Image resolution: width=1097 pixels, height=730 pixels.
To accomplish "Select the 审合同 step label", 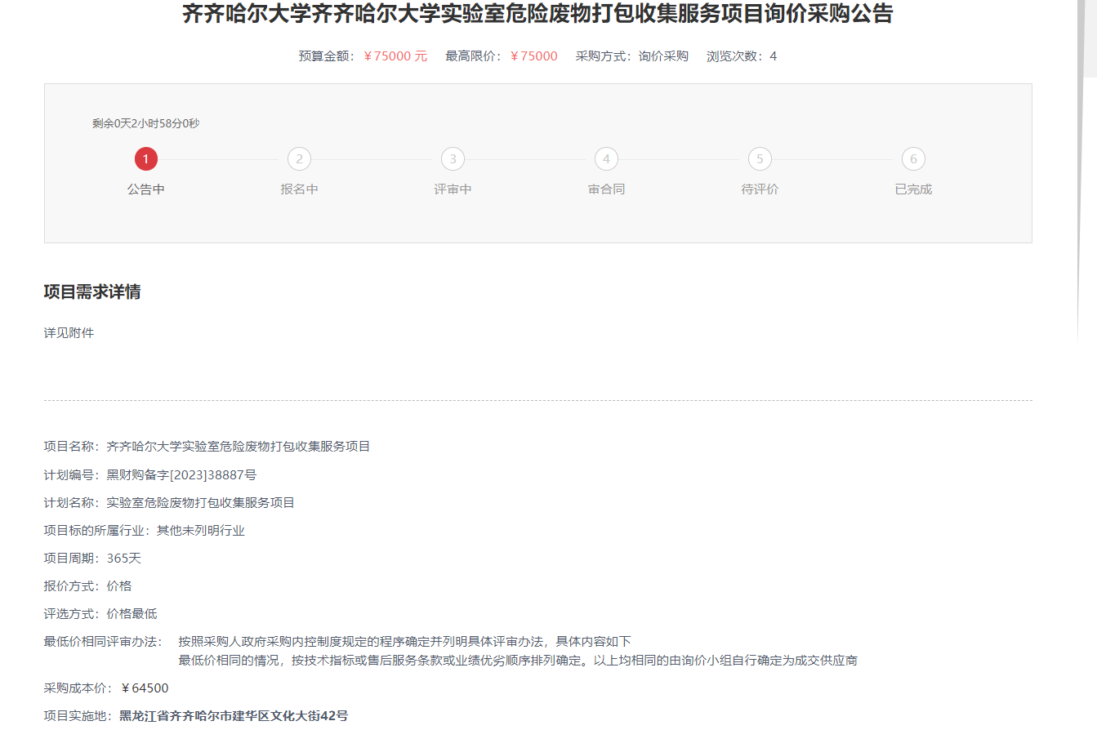I will coord(606,189).
